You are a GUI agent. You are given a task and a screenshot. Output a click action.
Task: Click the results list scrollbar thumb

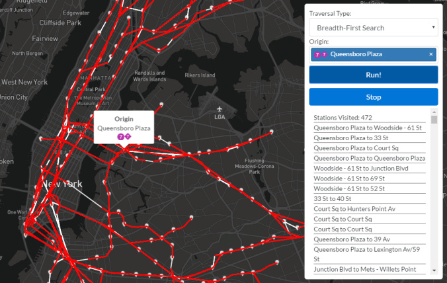(434, 120)
